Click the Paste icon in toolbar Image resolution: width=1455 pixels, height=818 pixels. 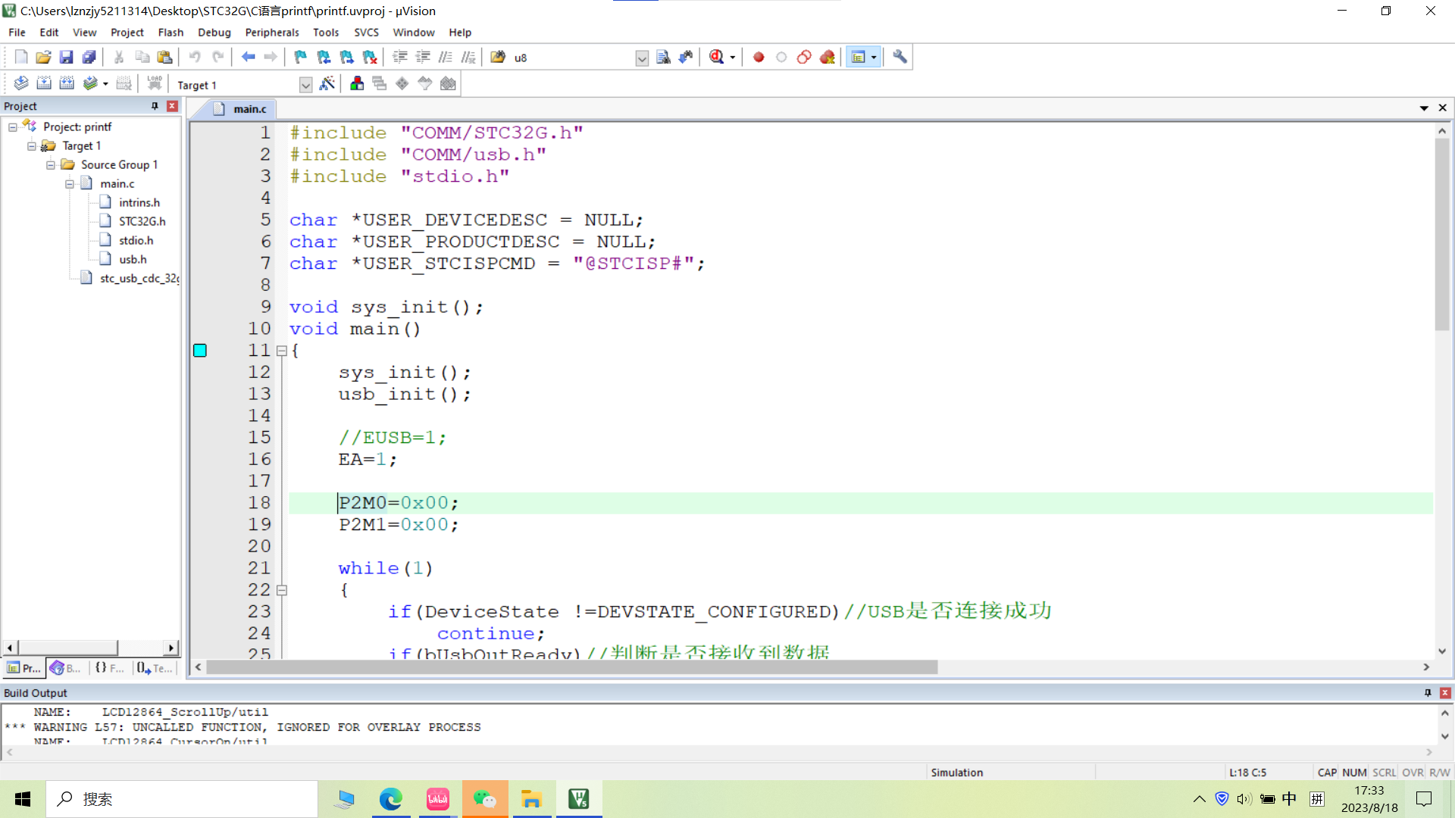click(x=165, y=57)
